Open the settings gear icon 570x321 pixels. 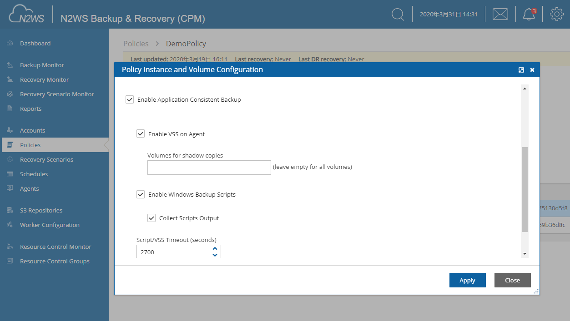pyautogui.click(x=556, y=15)
